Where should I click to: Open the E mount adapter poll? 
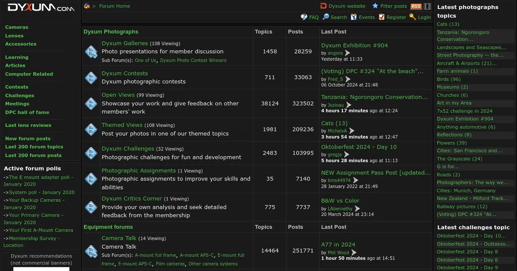pyautogui.click(x=38, y=181)
